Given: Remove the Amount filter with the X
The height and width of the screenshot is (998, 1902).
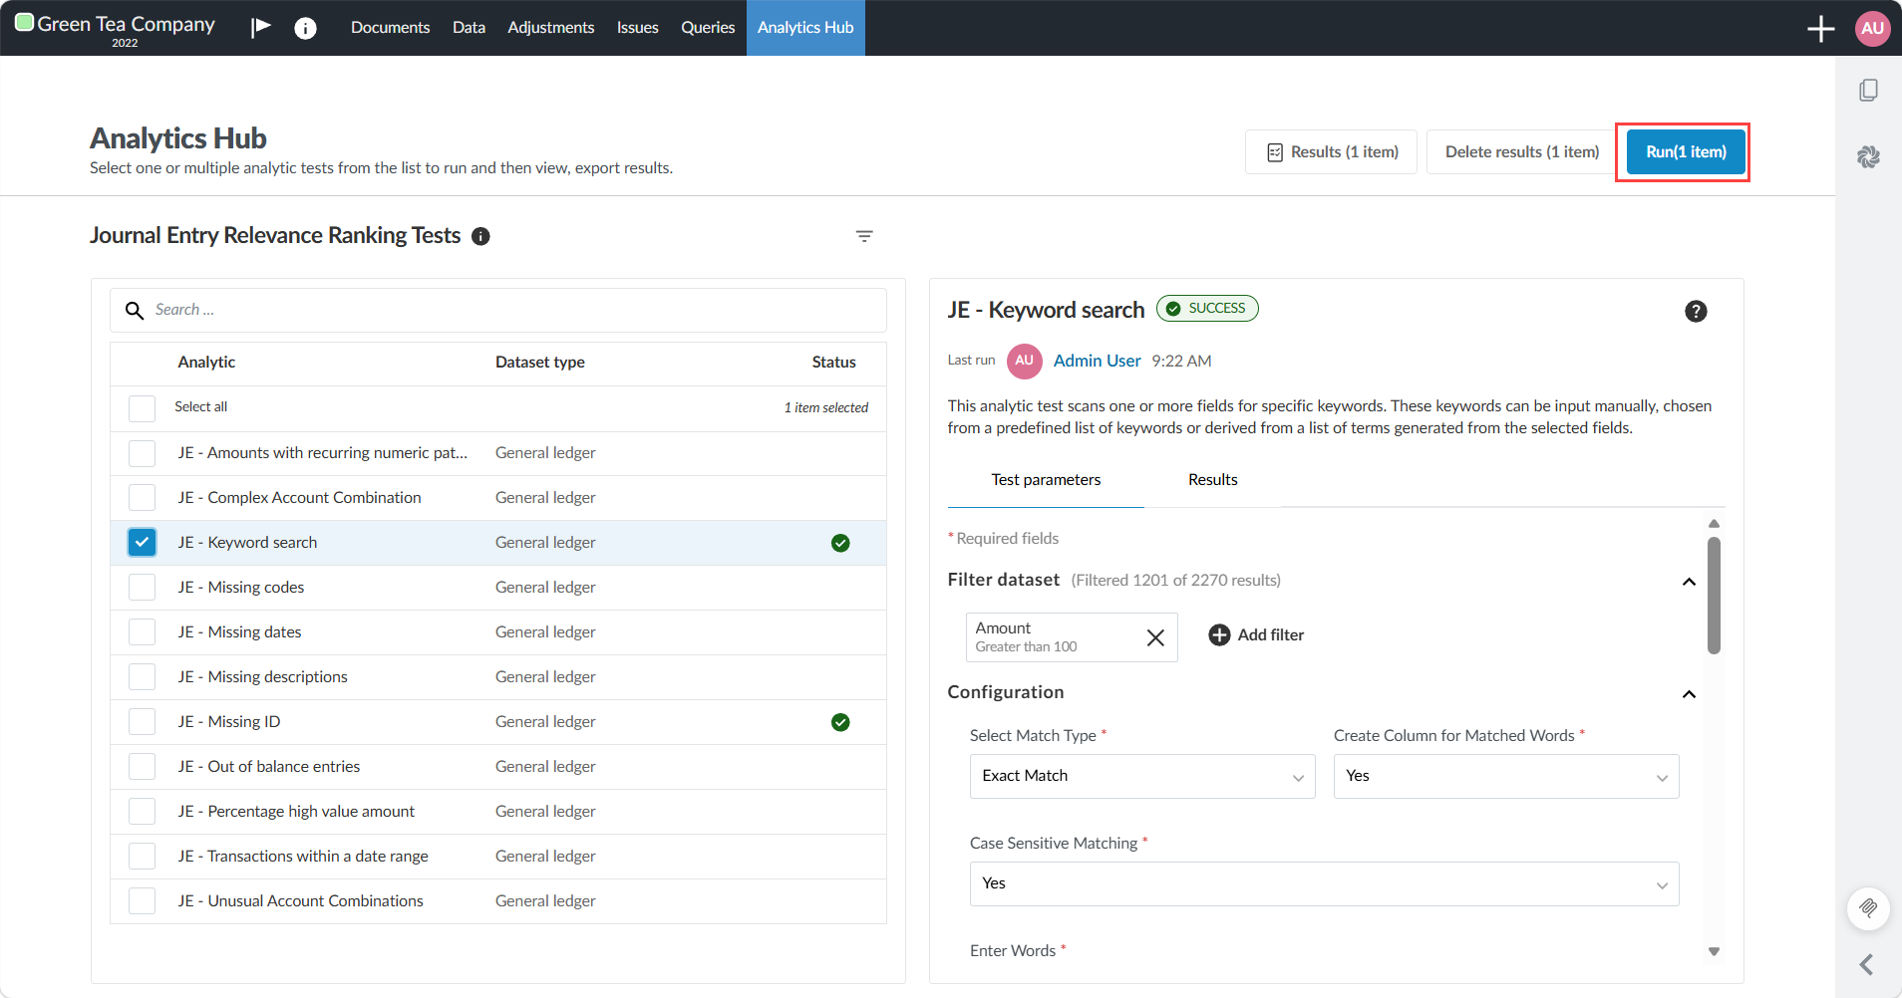Looking at the screenshot, I should pyautogui.click(x=1155, y=637).
